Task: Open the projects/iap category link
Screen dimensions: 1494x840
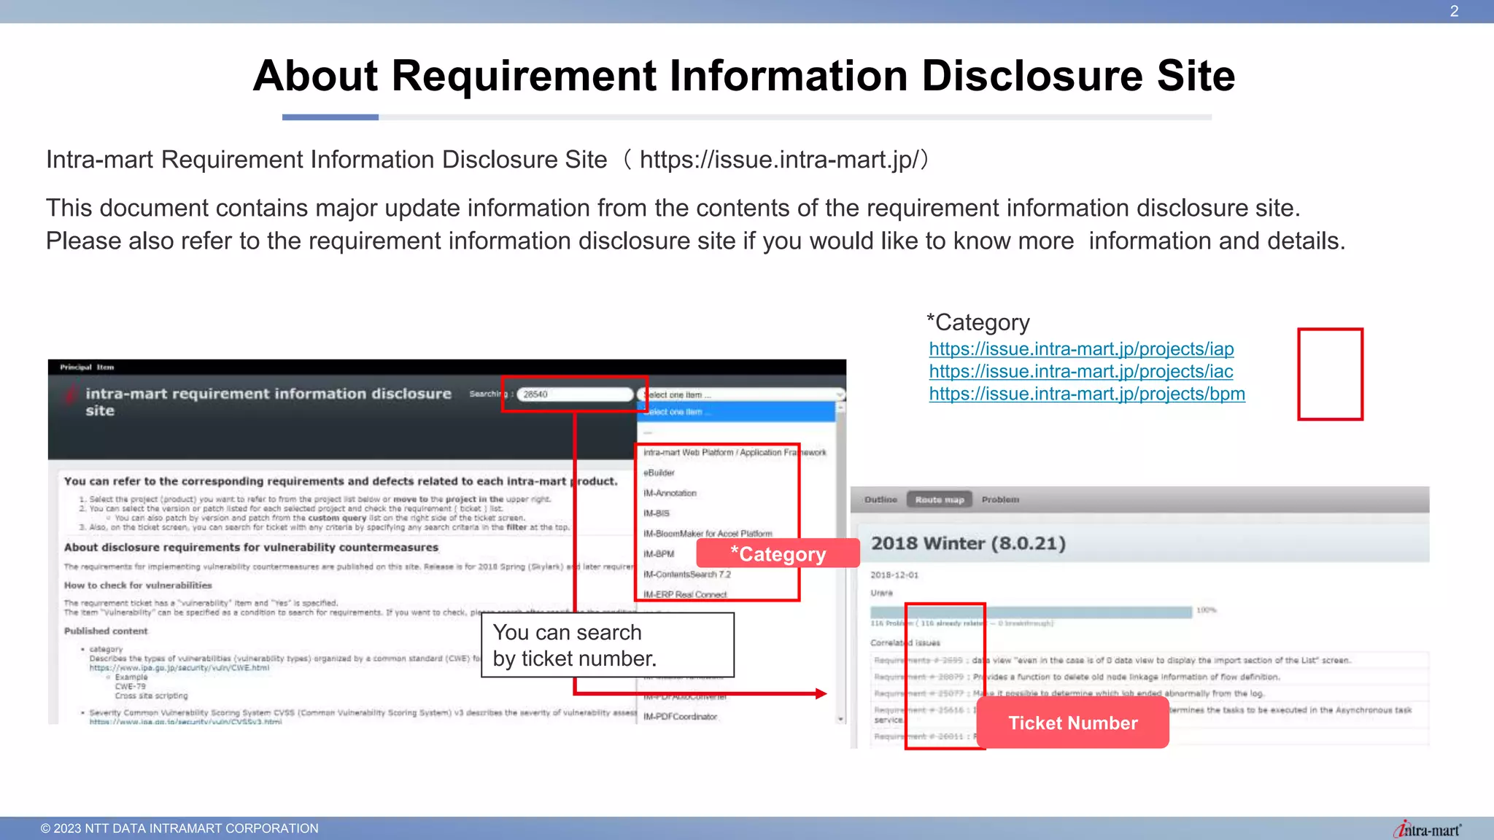Action: pyautogui.click(x=1081, y=349)
